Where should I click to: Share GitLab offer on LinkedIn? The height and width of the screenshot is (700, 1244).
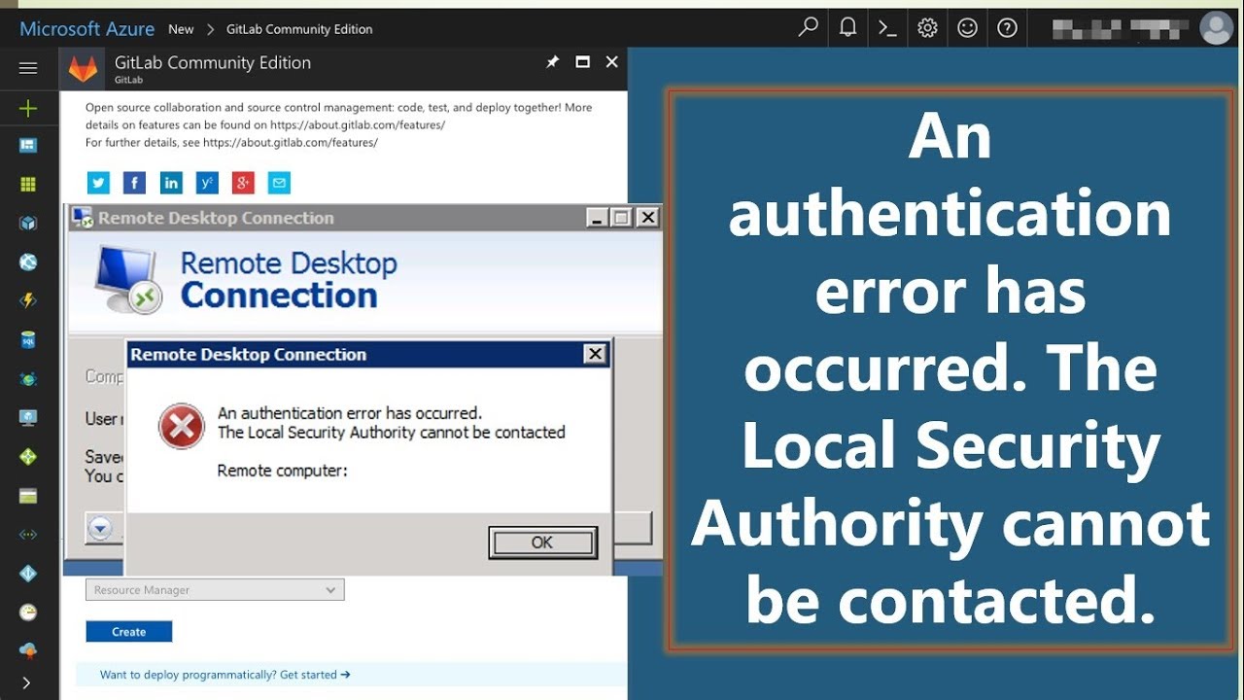(x=171, y=183)
